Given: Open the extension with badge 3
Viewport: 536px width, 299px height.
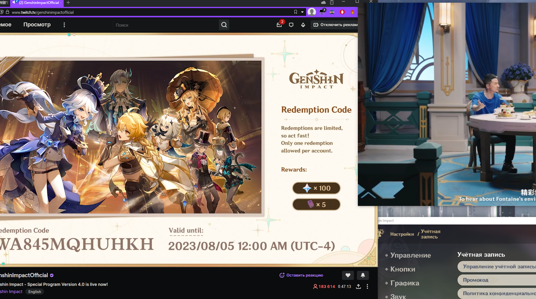Looking at the screenshot, I should pyautogui.click(x=322, y=12).
